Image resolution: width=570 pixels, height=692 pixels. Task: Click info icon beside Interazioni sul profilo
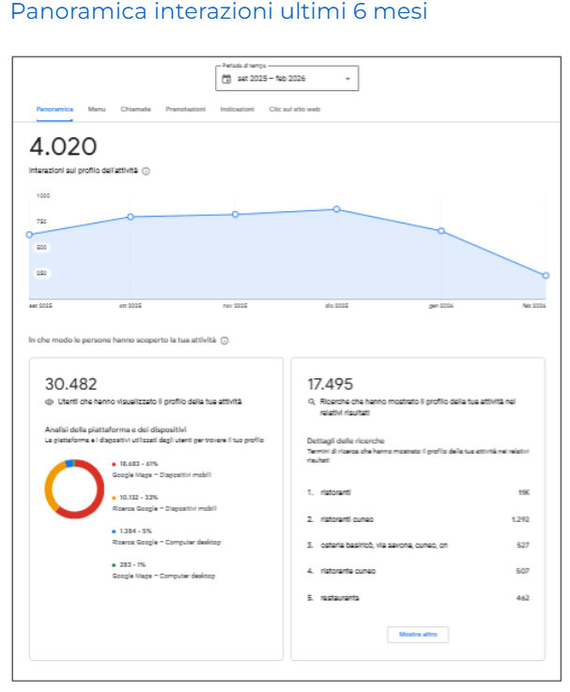pyautogui.click(x=146, y=171)
